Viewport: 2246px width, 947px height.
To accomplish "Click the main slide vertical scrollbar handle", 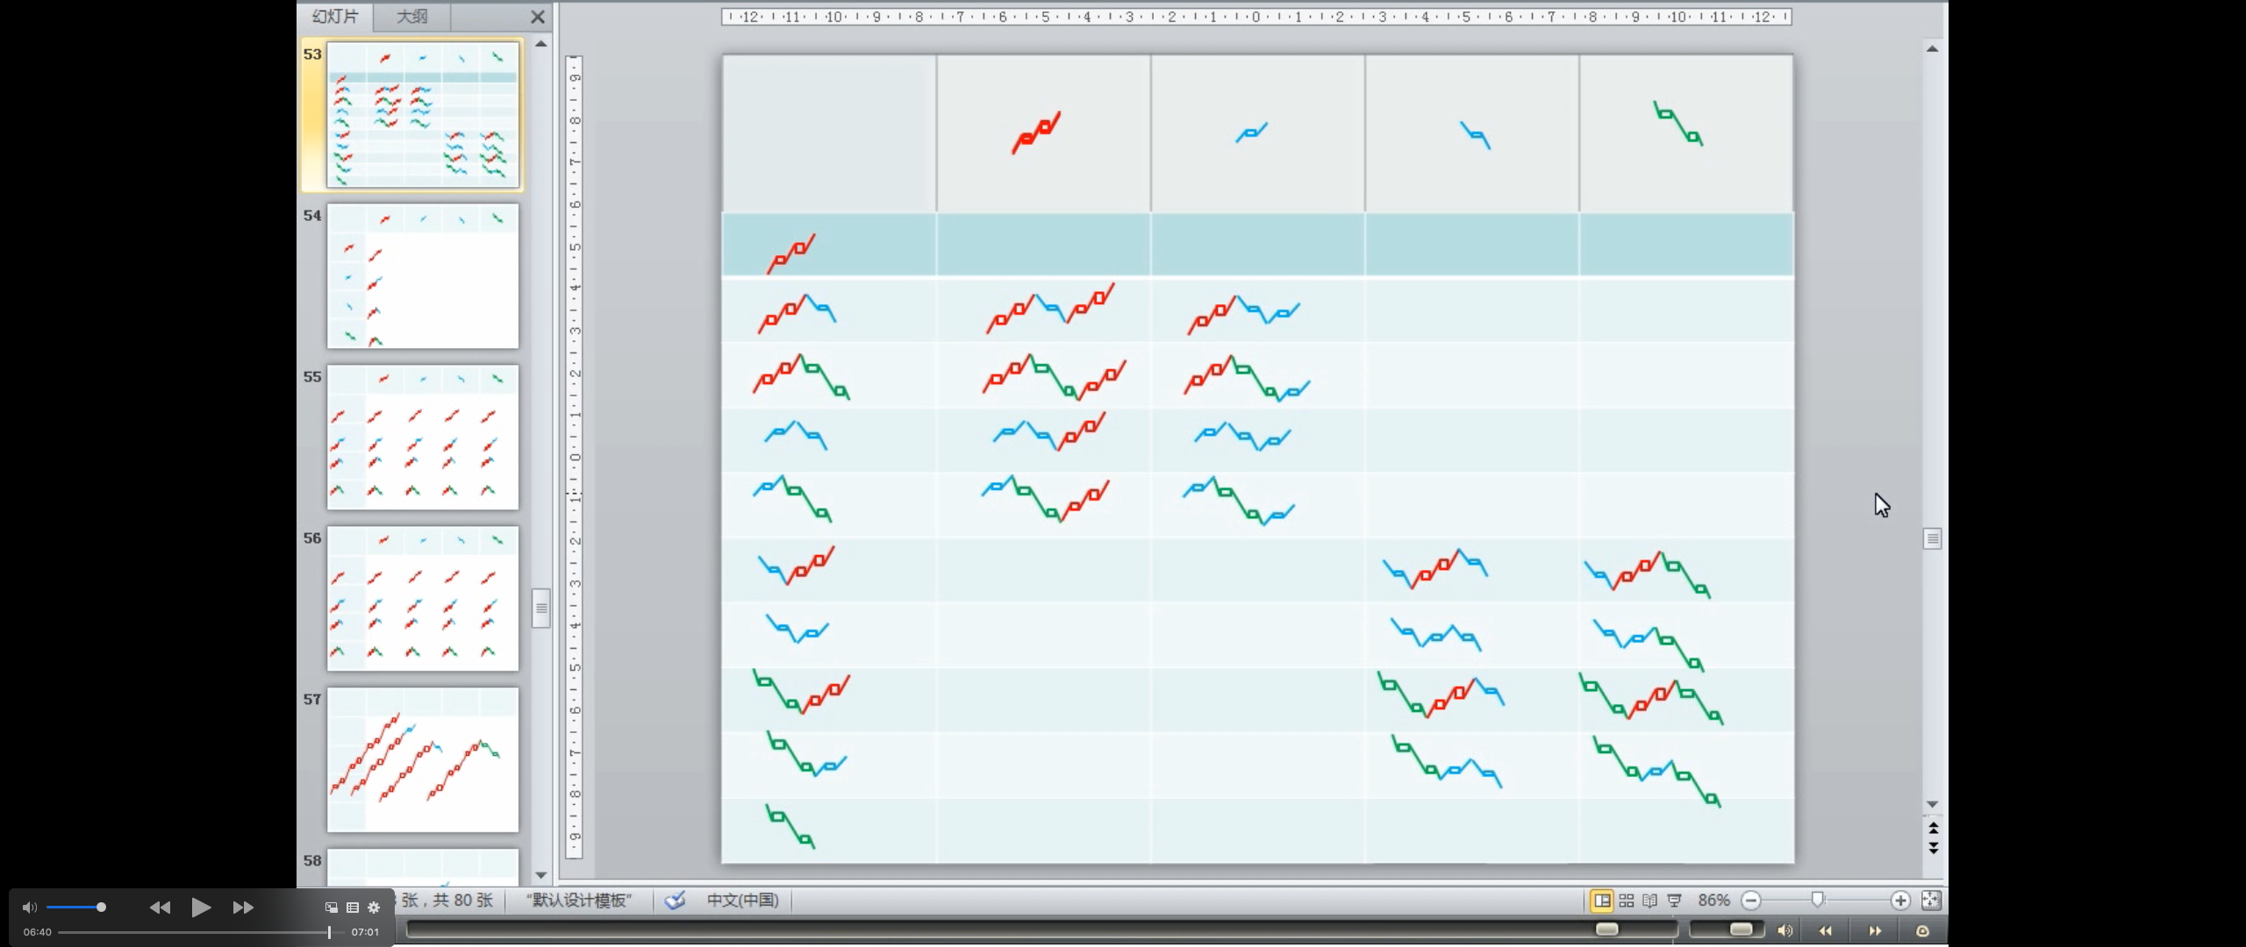I will [1932, 538].
